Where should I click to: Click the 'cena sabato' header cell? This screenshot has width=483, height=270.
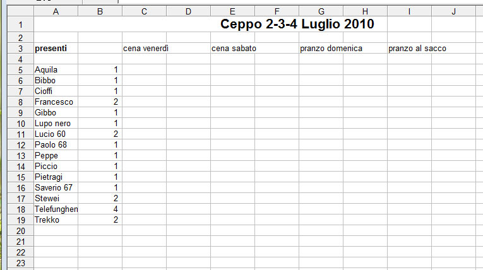(234, 49)
